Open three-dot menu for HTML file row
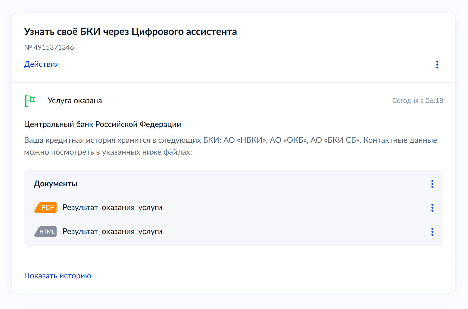 (432, 232)
